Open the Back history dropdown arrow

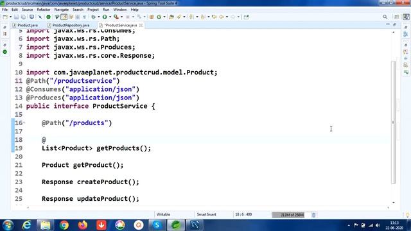tap(227, 17)
